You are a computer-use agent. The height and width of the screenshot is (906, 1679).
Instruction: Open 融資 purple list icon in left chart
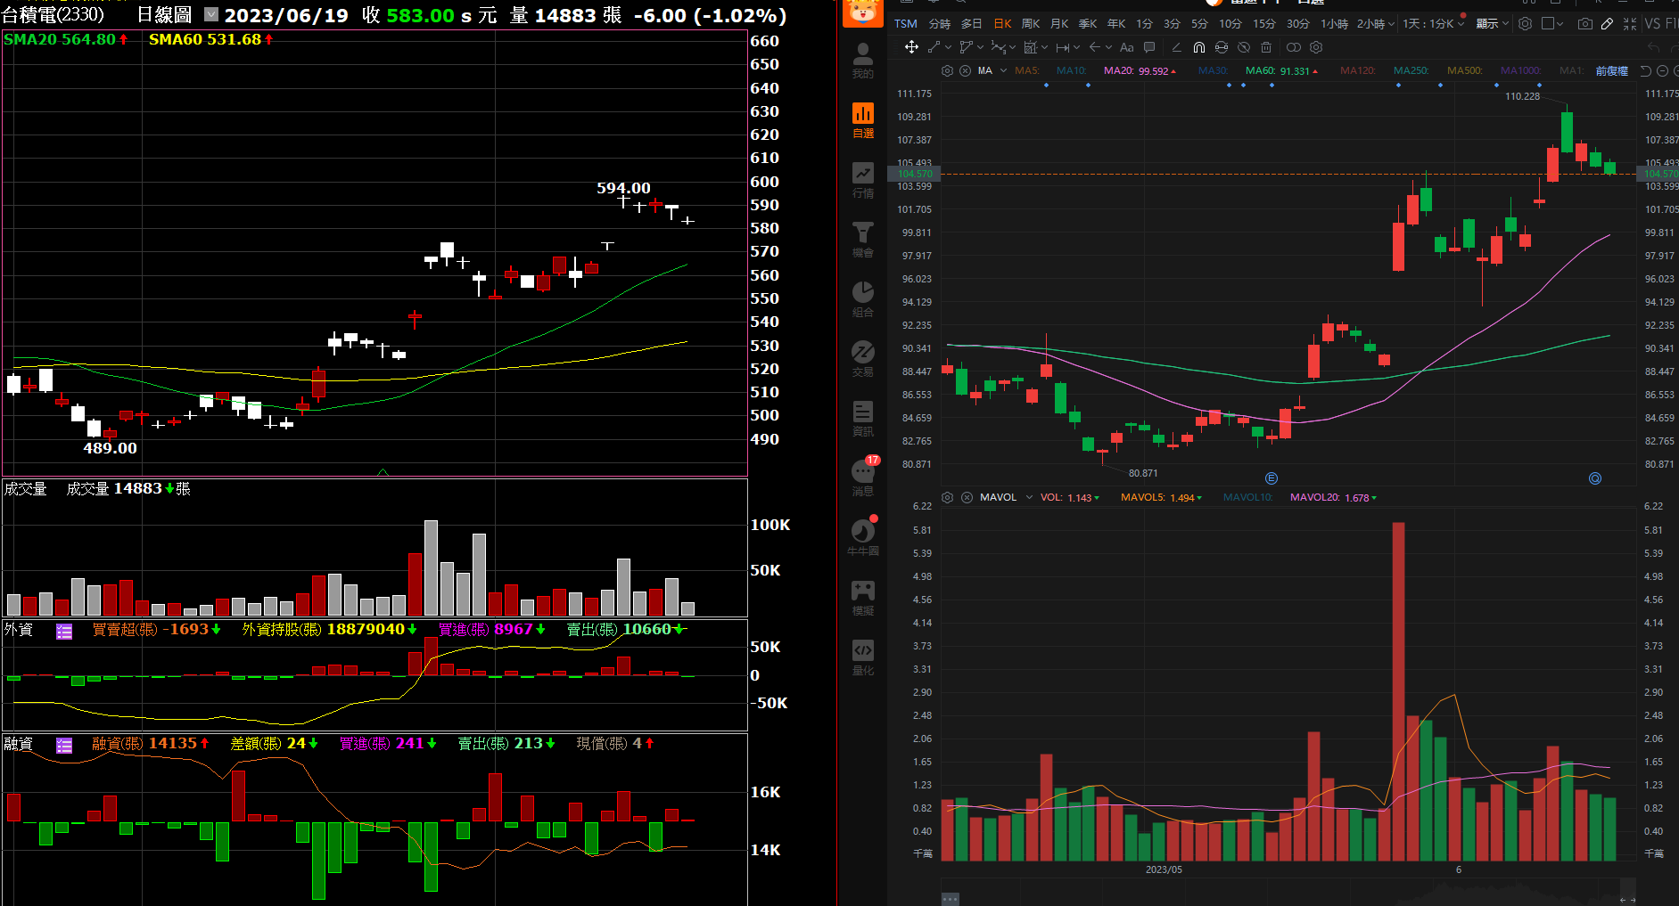[x=64, y=746]
